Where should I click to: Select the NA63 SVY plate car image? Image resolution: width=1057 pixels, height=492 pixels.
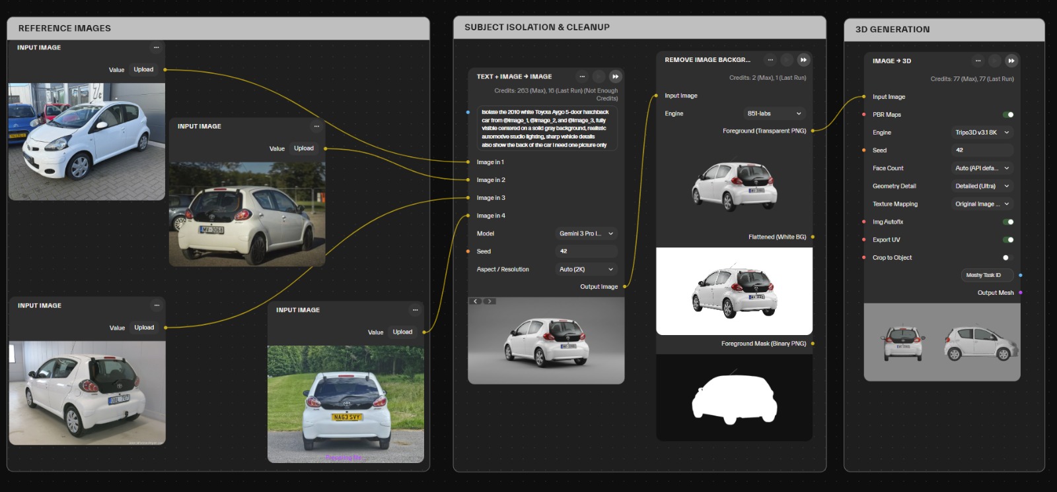point(346,404)
